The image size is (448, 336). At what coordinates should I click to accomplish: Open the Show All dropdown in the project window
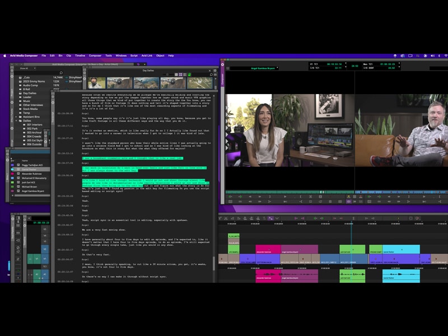[x=27, y=68]
